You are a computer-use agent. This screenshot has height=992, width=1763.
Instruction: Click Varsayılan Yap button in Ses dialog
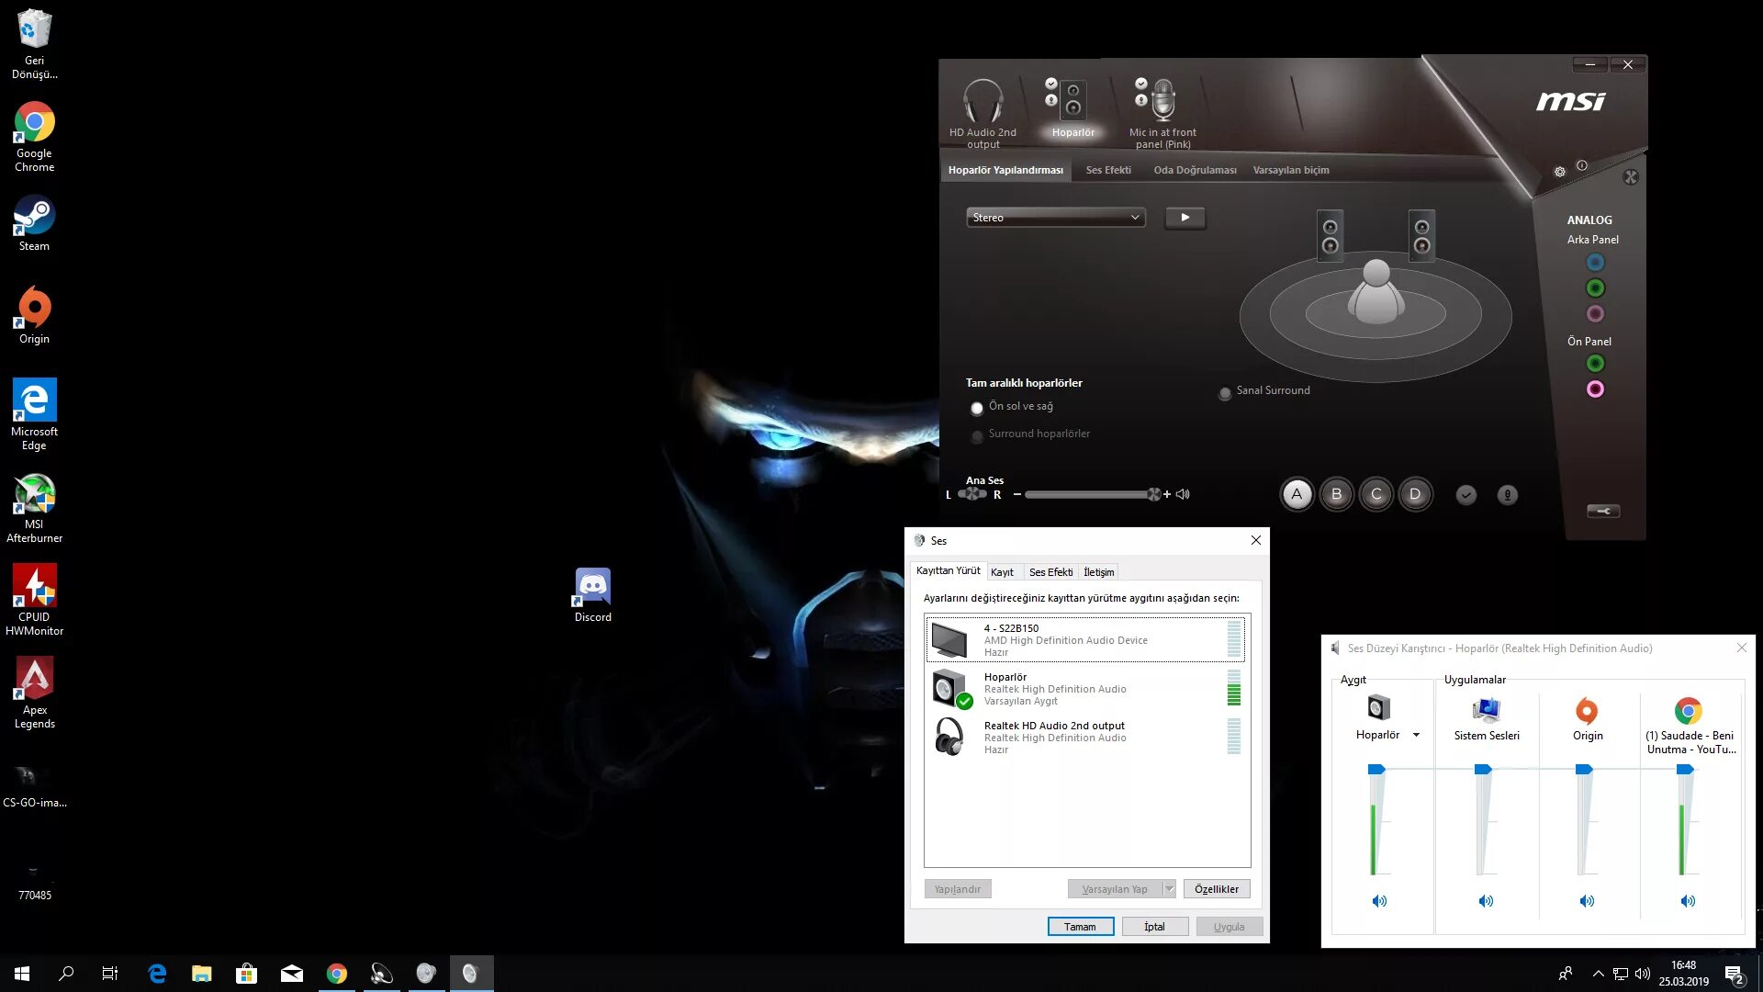1116,889
